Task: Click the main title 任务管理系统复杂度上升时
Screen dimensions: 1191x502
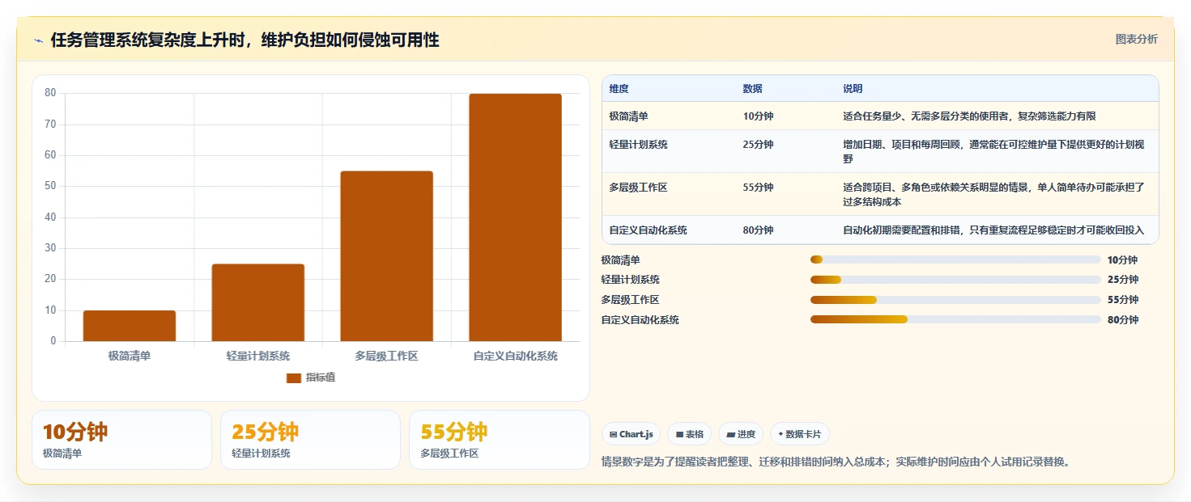Action: (x=245, y=40)
